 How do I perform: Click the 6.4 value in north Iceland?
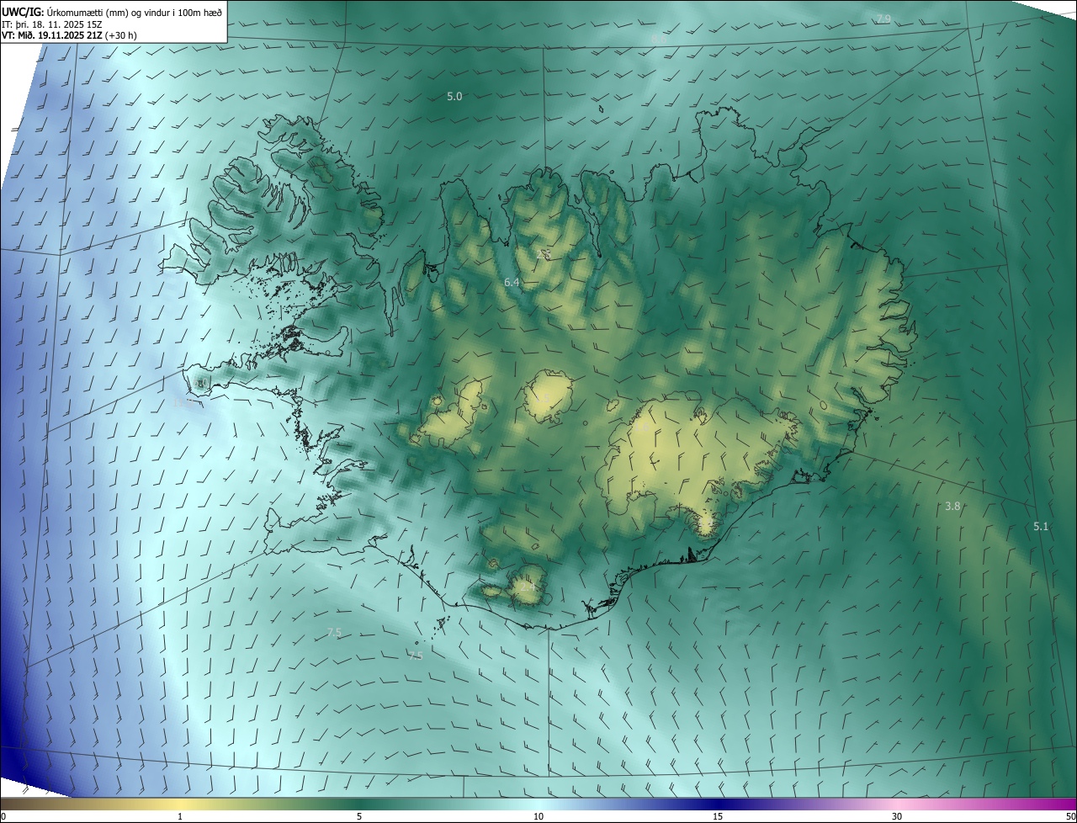512,283
